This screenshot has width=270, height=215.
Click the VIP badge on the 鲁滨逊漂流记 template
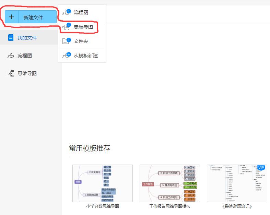point(261,168)
